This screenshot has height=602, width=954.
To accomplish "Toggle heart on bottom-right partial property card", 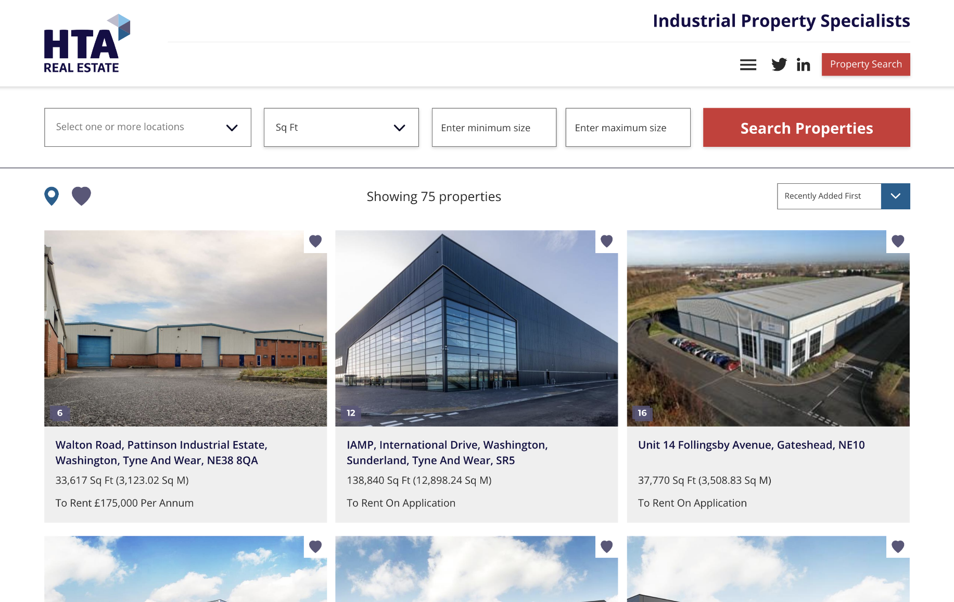I will pos(898,547).
